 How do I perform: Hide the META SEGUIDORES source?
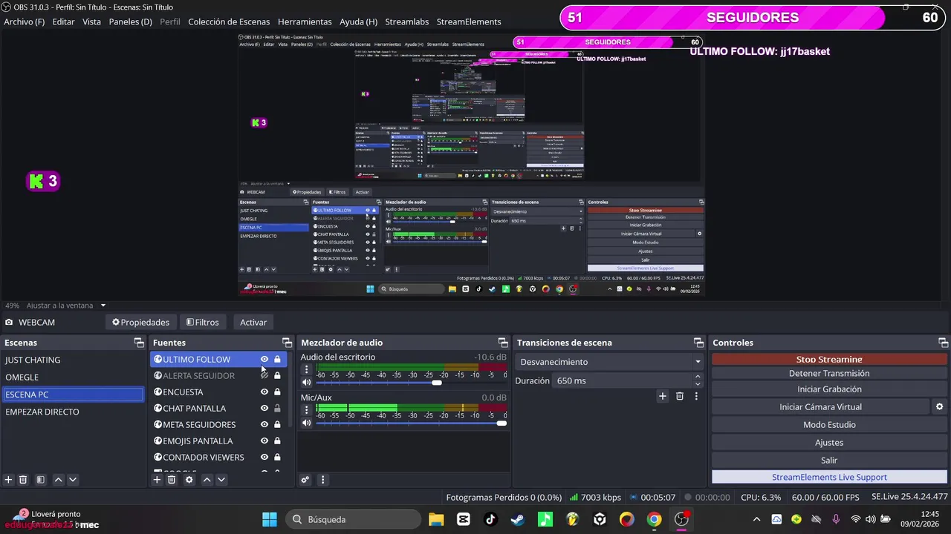click(x=264, y=424)
